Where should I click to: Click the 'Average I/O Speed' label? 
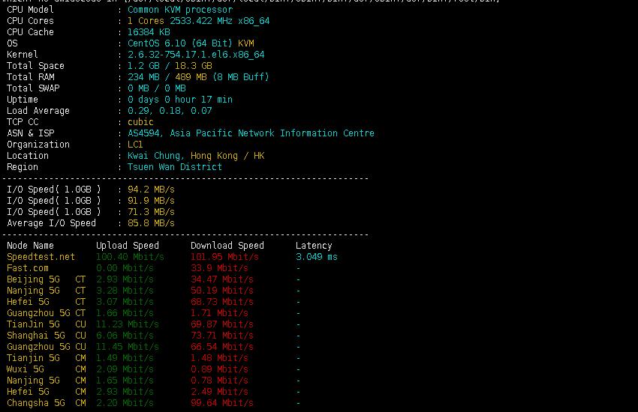point(52,223)
